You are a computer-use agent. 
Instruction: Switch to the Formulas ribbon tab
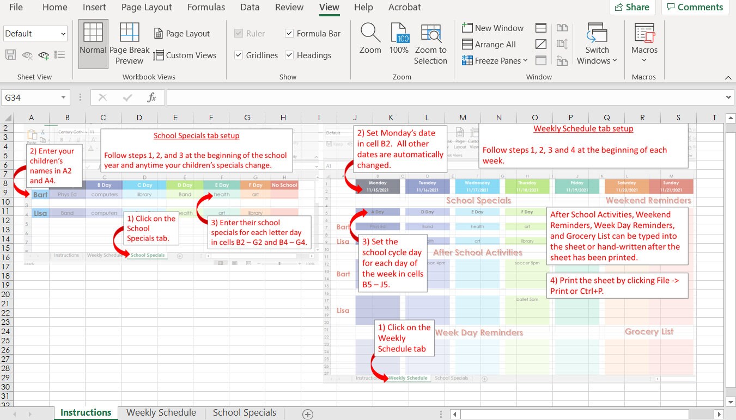coord(206,7)
